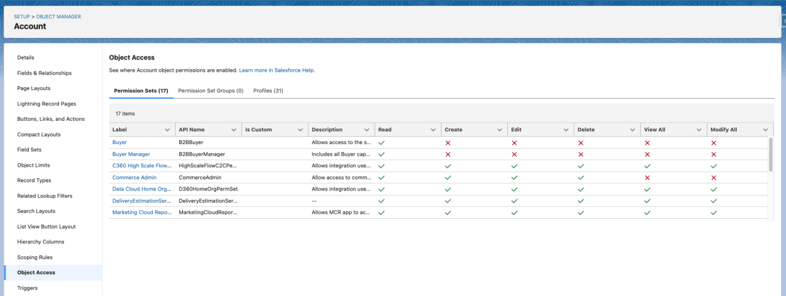The height and width of the screenshot is (296, 786).
Task: Open Hierarchy Columns sidebar item
Action: pos(41,241)
